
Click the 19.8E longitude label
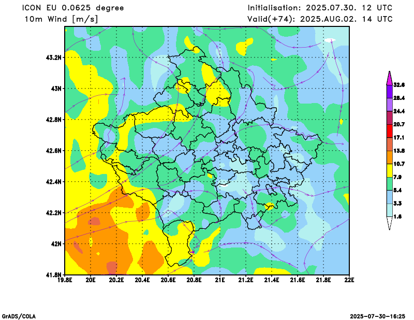coord(65,280)
